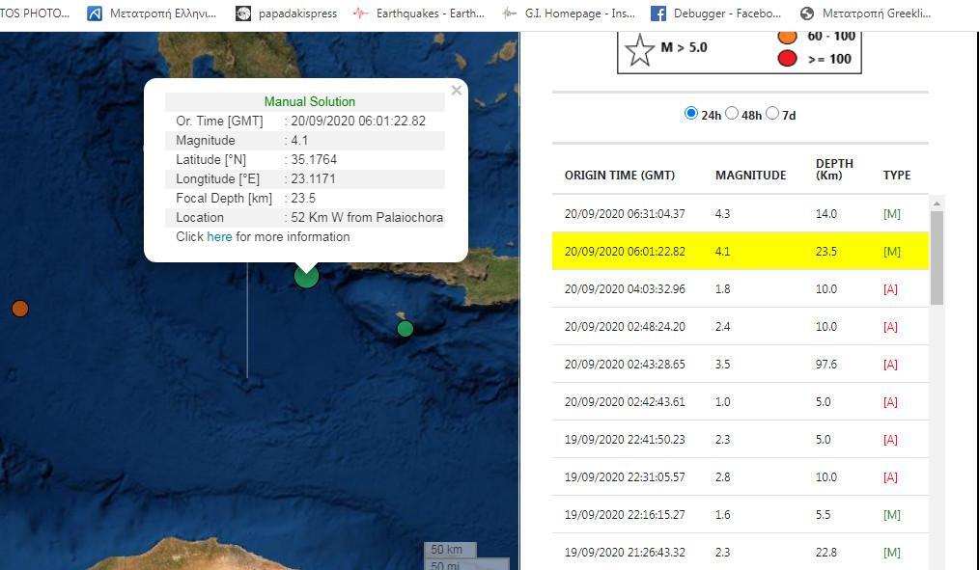Click the scroll up arrow of earthquake list
This screenshot has width=979, height=570.
coord(937,204)
